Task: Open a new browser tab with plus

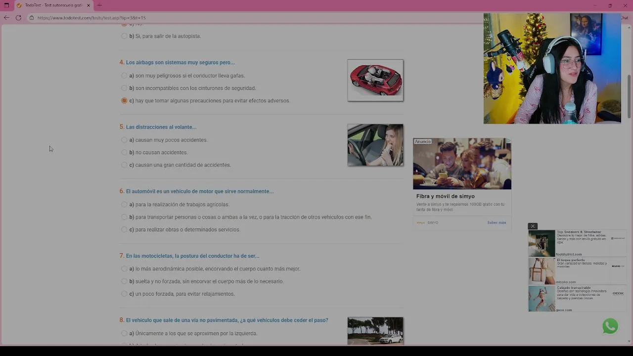Action: tap(99, 5)
